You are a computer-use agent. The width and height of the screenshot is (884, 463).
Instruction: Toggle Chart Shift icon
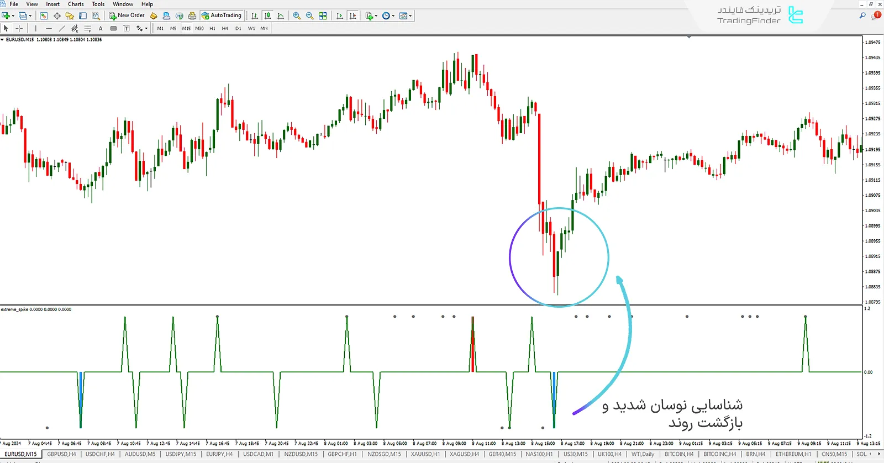pos(352,16)
